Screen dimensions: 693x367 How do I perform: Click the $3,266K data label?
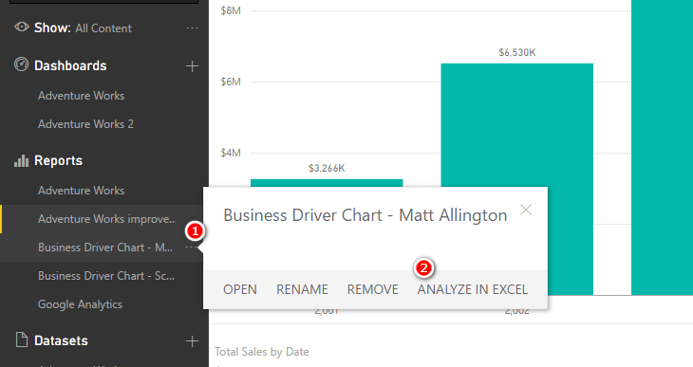pyautogui.click(x=327, y=168)
